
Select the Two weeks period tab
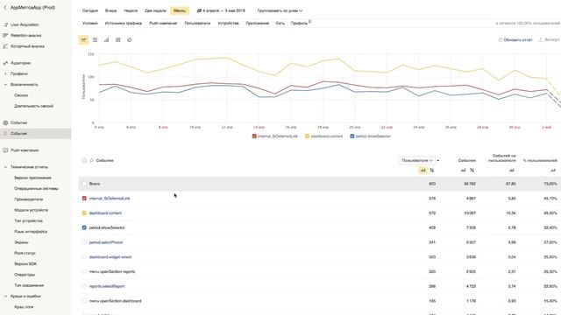coord(155,10)
